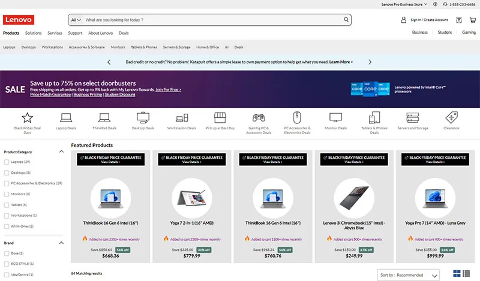This screenshot has width=480, height=281.
Task: Check the Laptops (29) filter
Action: [x=7, y=162]
